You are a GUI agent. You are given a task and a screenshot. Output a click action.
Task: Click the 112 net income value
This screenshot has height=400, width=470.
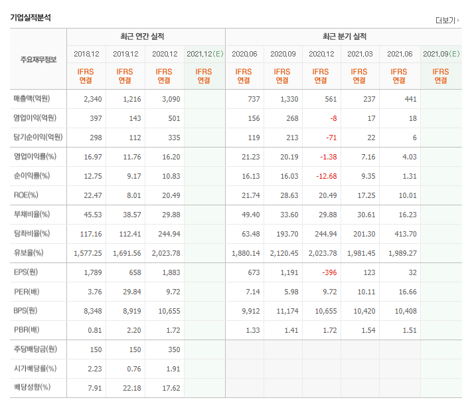point(135,138)
